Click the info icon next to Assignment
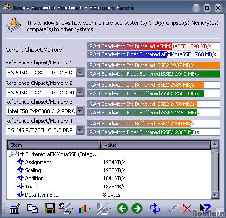The width and height of the screenshot is (226, 218). click(x=21, y=162)
